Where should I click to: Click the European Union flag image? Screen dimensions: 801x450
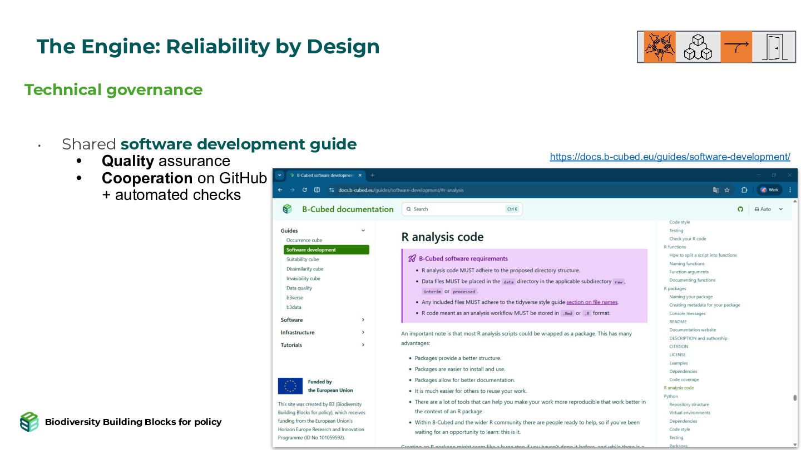pos(290,386)
